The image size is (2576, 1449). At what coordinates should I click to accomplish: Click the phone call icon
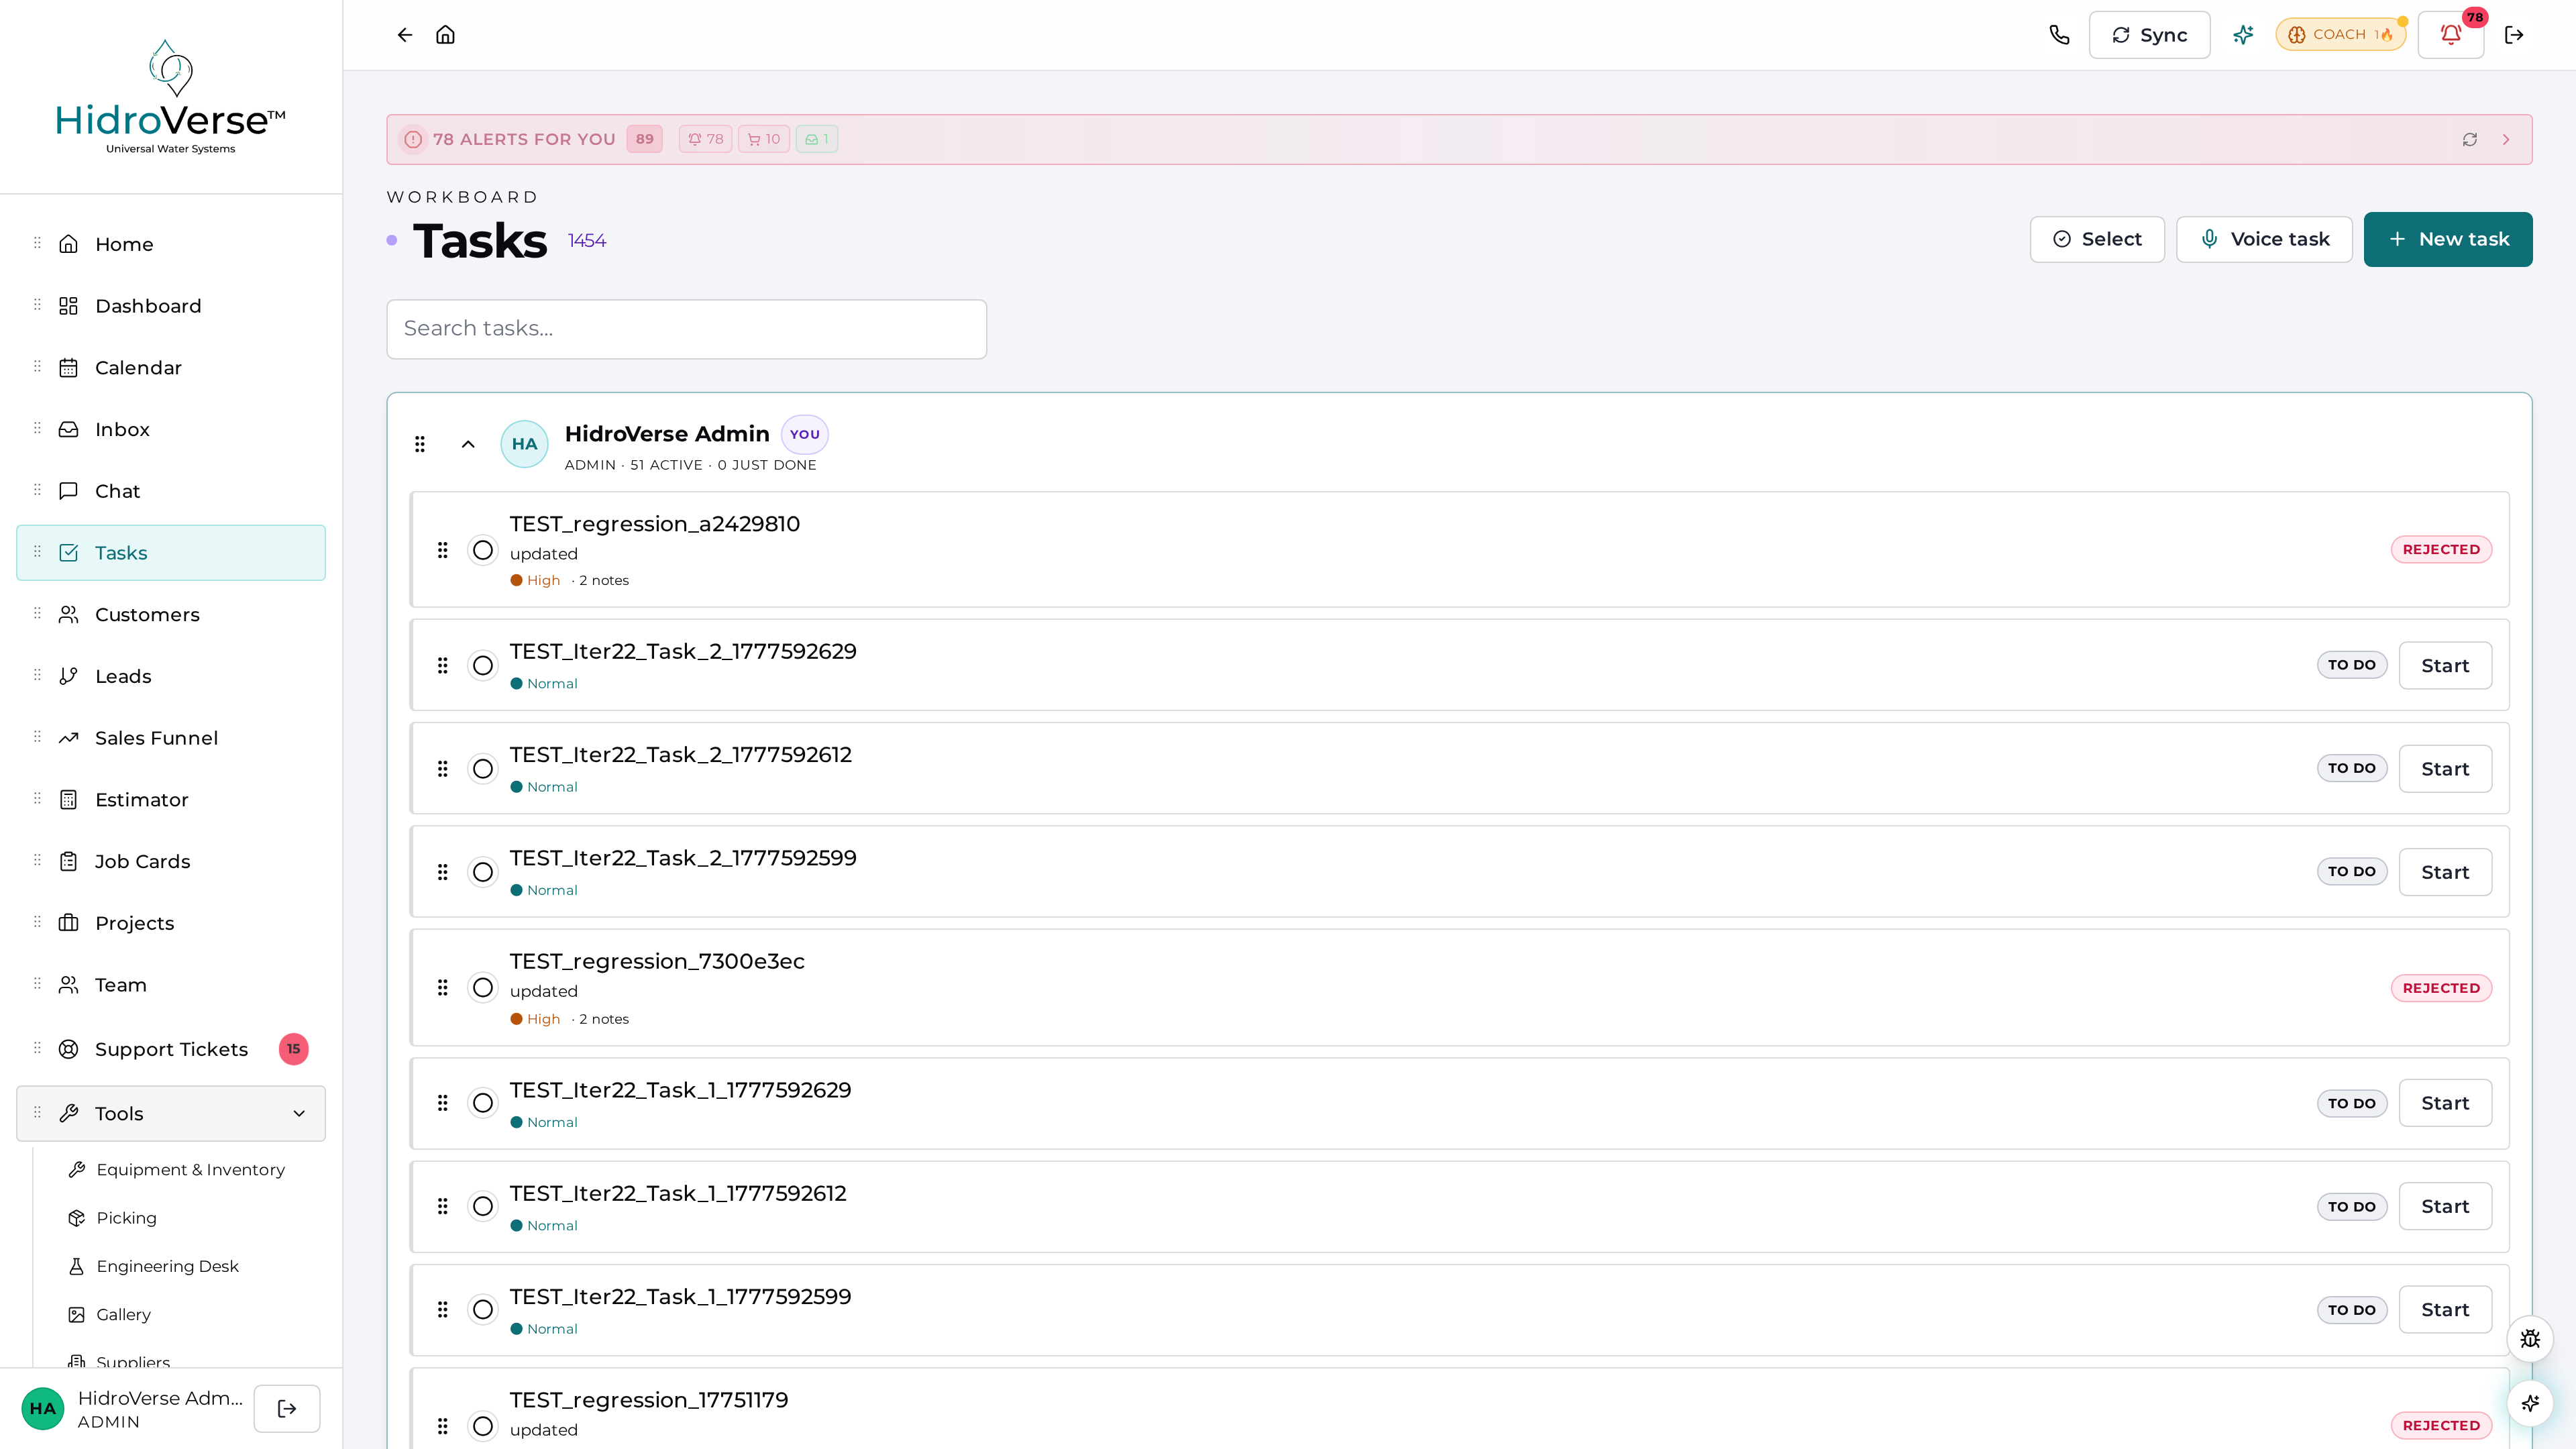(2059, 35)
